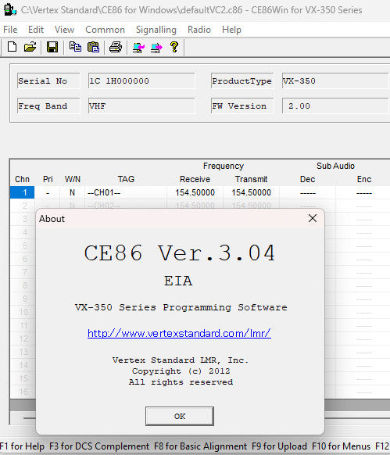This screenshot has width=390, height=455.
Task: Click the Print toolbar icon
Action: click(x=116, y=47)
